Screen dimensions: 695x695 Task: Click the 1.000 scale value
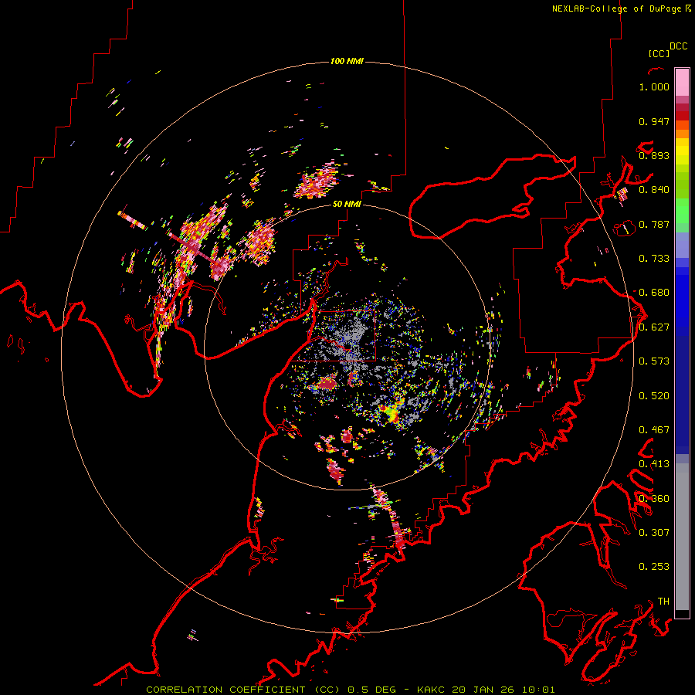click(x=654, y=86)
